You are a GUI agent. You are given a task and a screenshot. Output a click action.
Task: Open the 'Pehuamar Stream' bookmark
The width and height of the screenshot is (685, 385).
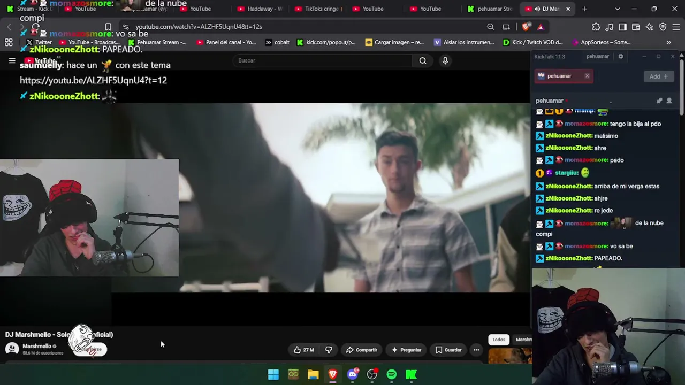pyautogui.click(x=157, y=42)
